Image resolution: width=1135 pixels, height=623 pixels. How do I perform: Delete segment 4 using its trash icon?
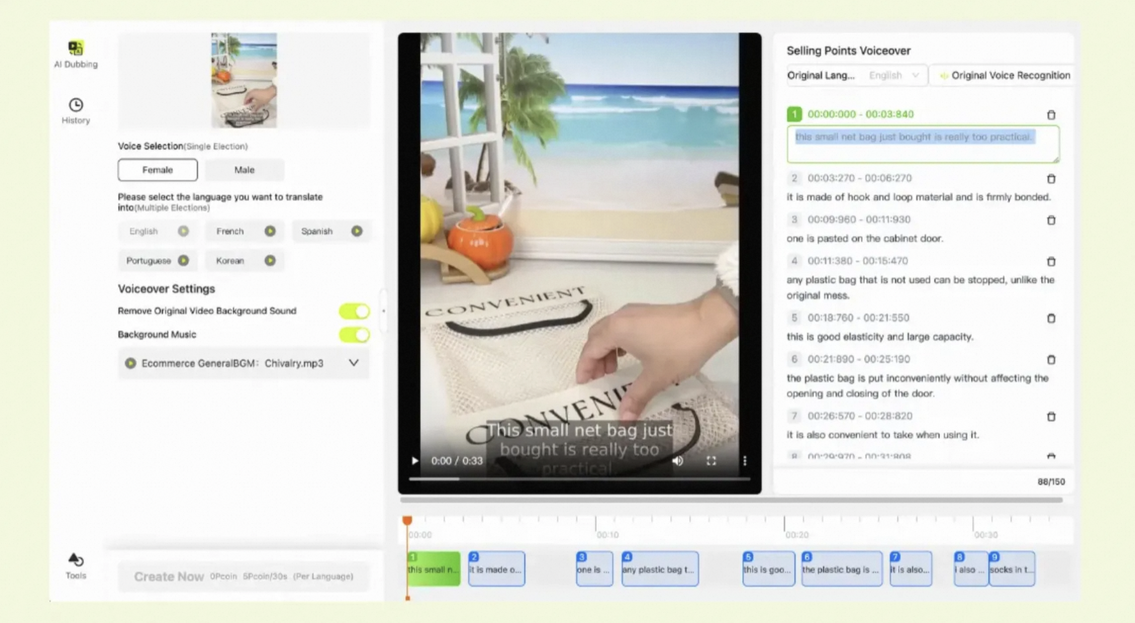[1051, 261]
